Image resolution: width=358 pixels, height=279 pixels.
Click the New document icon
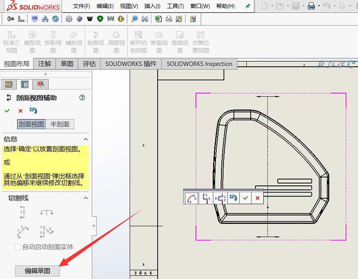tap(264, 6)
